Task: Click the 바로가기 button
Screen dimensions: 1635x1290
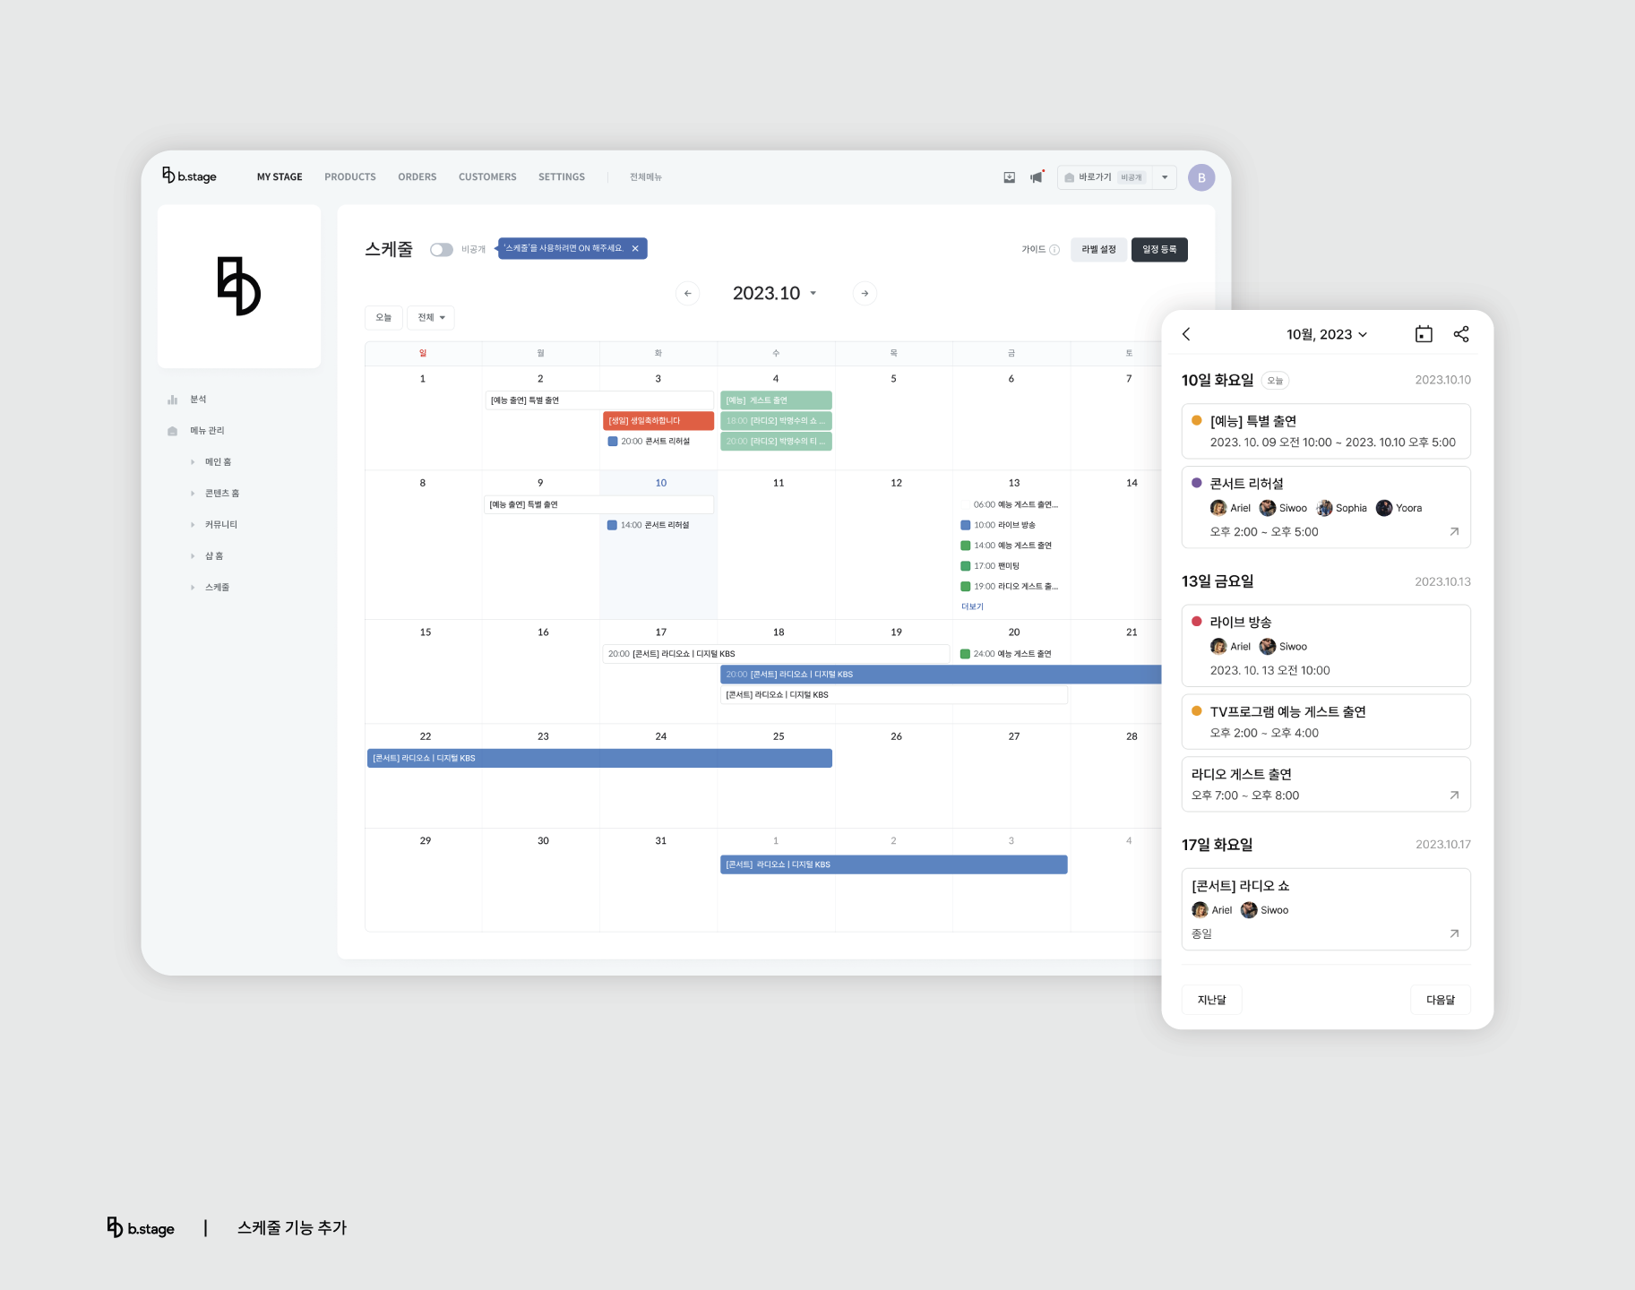Action: [1106, 177]
